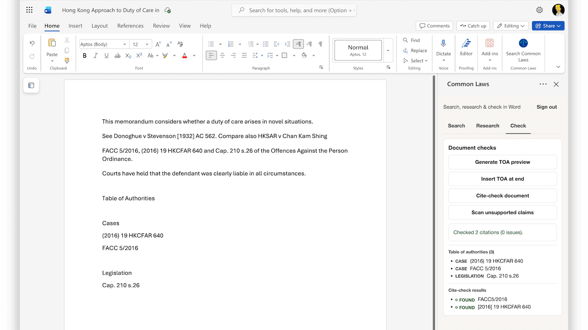Screen dimensions: 588x330
Task: Click the Paste clipboard icon
Action: click(52, 43)
